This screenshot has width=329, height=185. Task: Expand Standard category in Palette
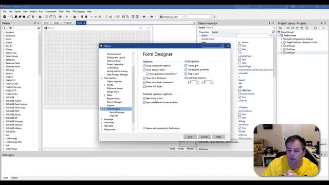[4, 32]
